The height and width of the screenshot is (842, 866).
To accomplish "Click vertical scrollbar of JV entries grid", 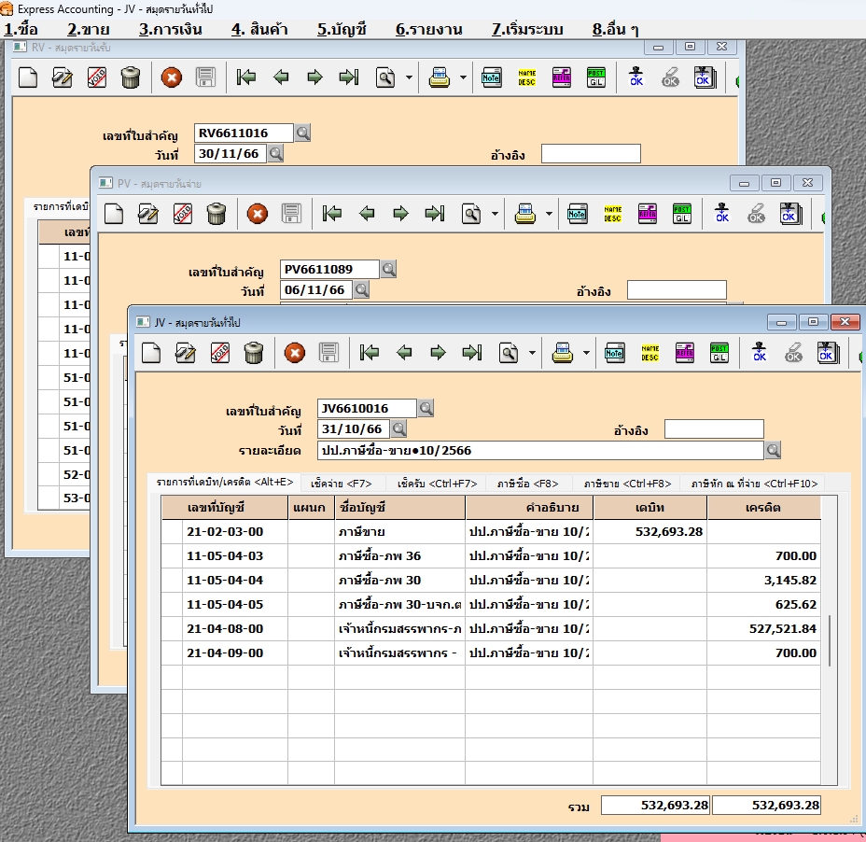I will 830,641.
